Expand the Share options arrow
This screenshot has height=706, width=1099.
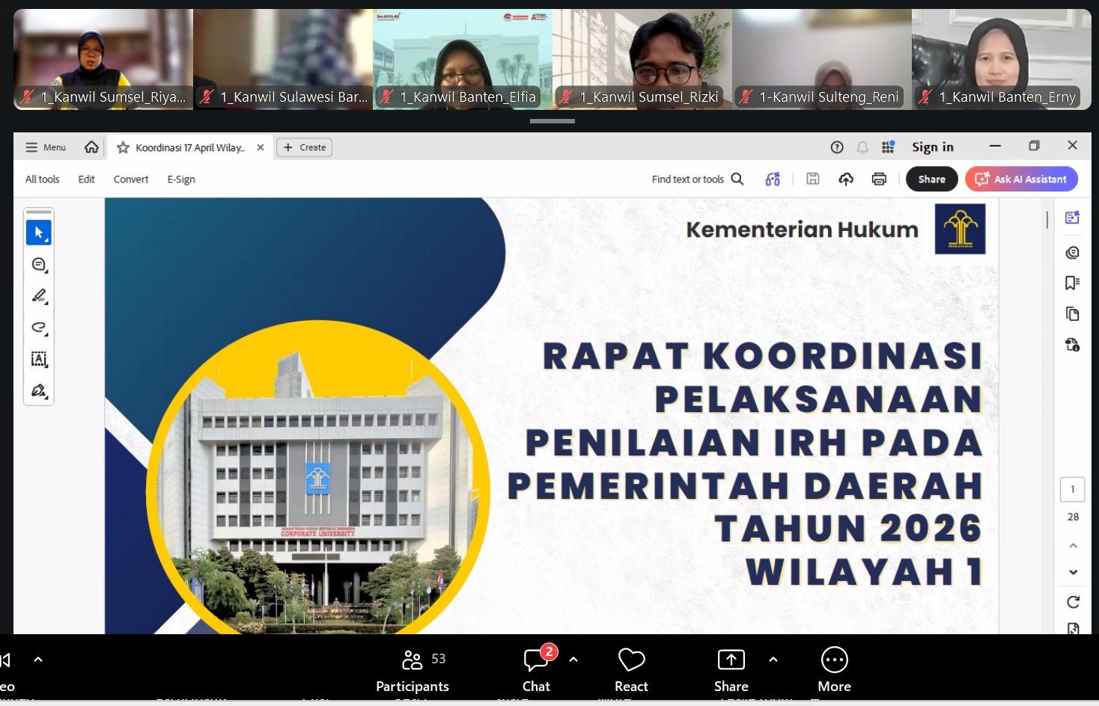click(773, 660)
